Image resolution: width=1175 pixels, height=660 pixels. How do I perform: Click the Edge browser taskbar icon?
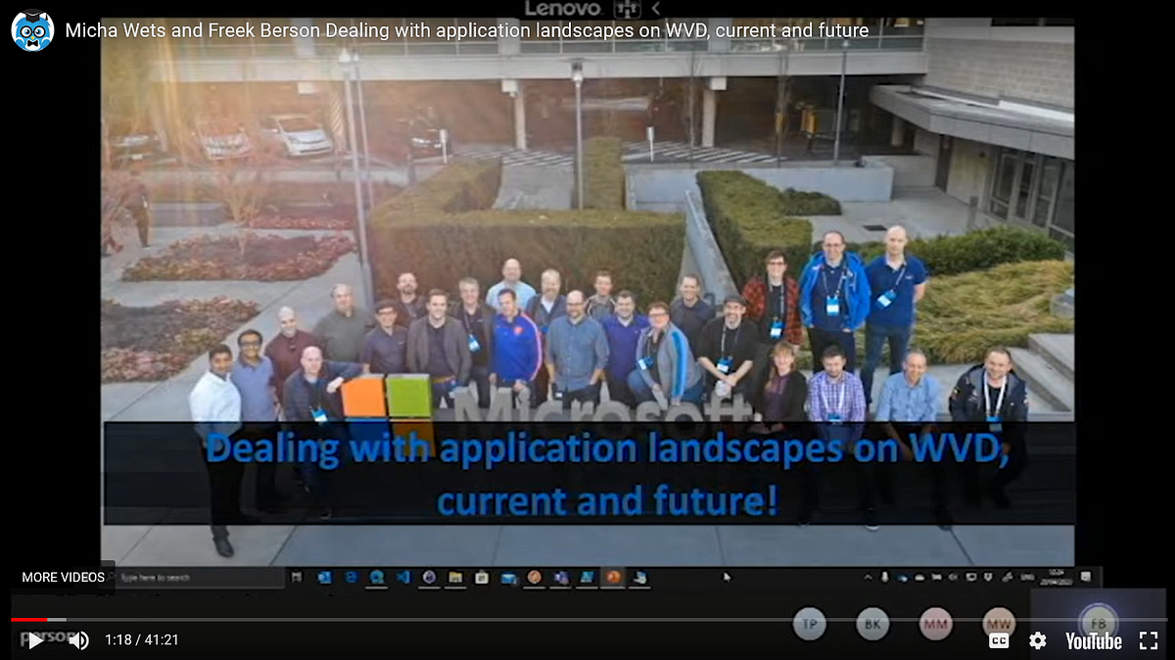(x=376, y=578)
